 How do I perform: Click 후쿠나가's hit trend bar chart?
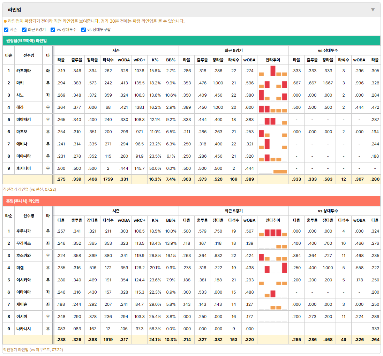click(273, 231)
